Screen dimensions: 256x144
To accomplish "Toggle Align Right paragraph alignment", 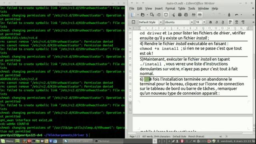I will [x=243, y=22].
